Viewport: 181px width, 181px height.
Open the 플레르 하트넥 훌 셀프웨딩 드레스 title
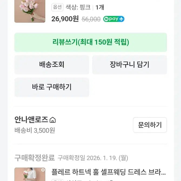coord(109,172)
